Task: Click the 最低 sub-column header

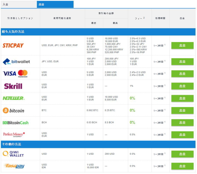Action: [x=94, y=23]
